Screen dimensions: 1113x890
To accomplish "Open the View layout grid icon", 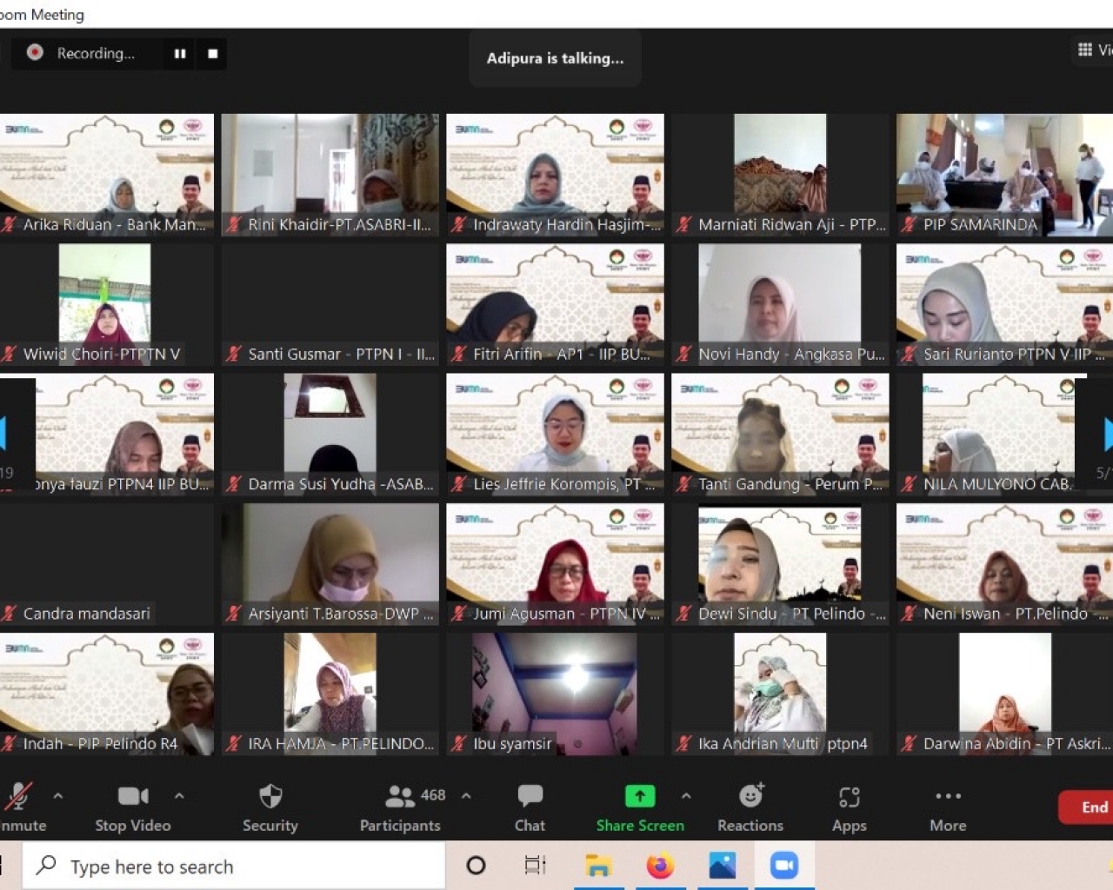I will tap(1085, 50).
